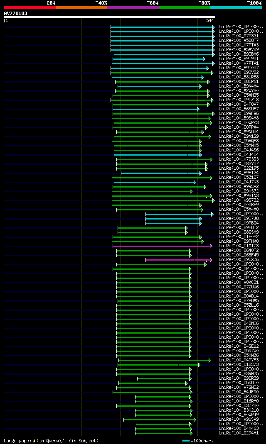266x444 pixels.
Task: Select the UniRef100_B0WR49 label
Action: (x=239, y=415)
